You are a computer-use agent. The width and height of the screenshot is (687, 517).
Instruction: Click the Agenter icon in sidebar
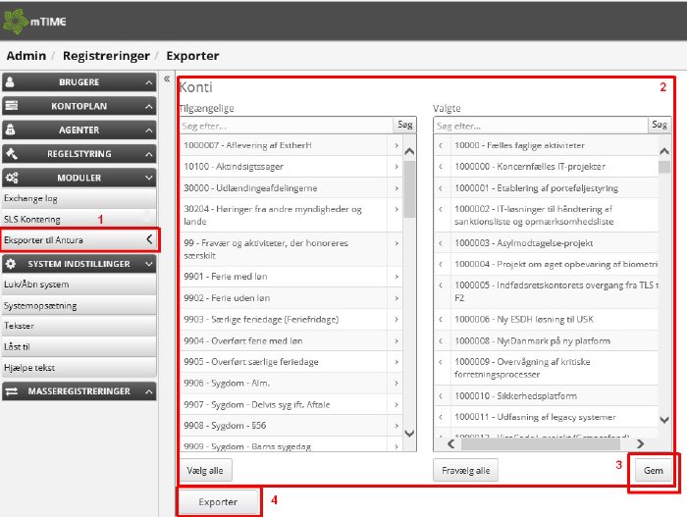pos(12,129)
